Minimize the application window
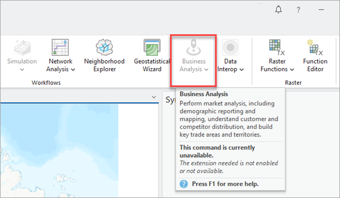 click(321, 10)
